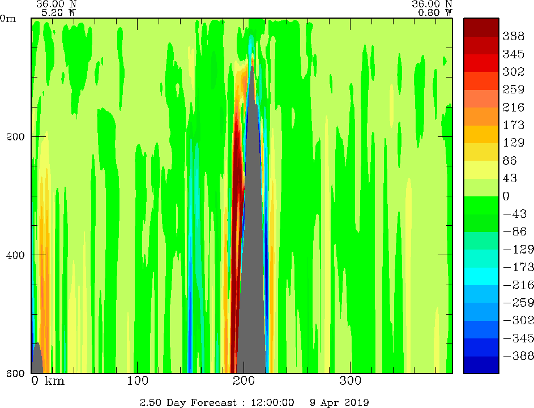The image size is (534, 408).
Task: Click the colorbar value label 302
Action: coord(513,71)
